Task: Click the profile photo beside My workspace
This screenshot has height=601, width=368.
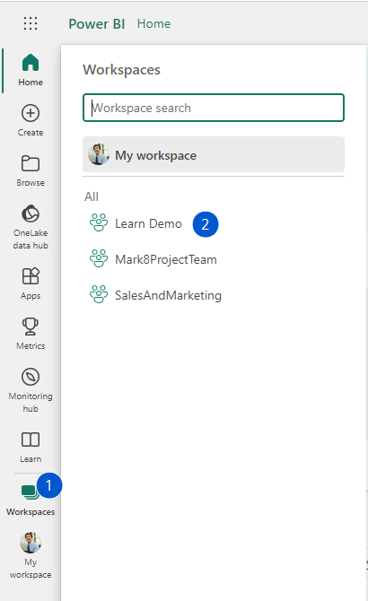Action: 99,154
